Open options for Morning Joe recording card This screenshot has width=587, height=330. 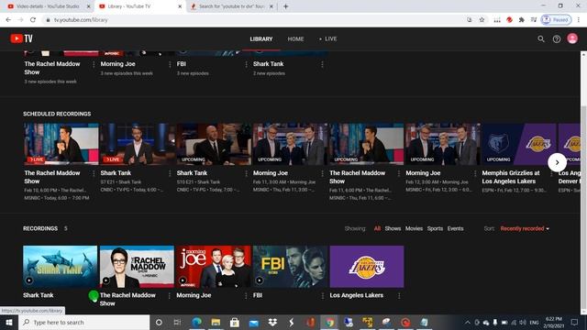point(246,295)
